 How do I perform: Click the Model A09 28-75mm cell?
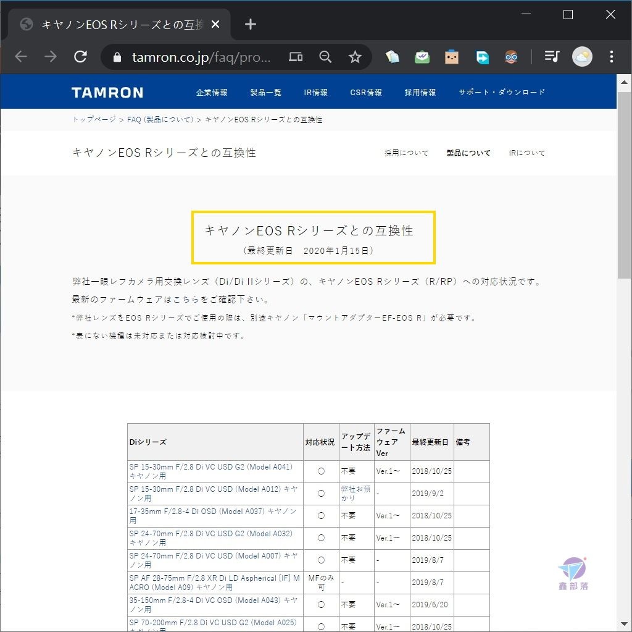[x=215, y=583]
